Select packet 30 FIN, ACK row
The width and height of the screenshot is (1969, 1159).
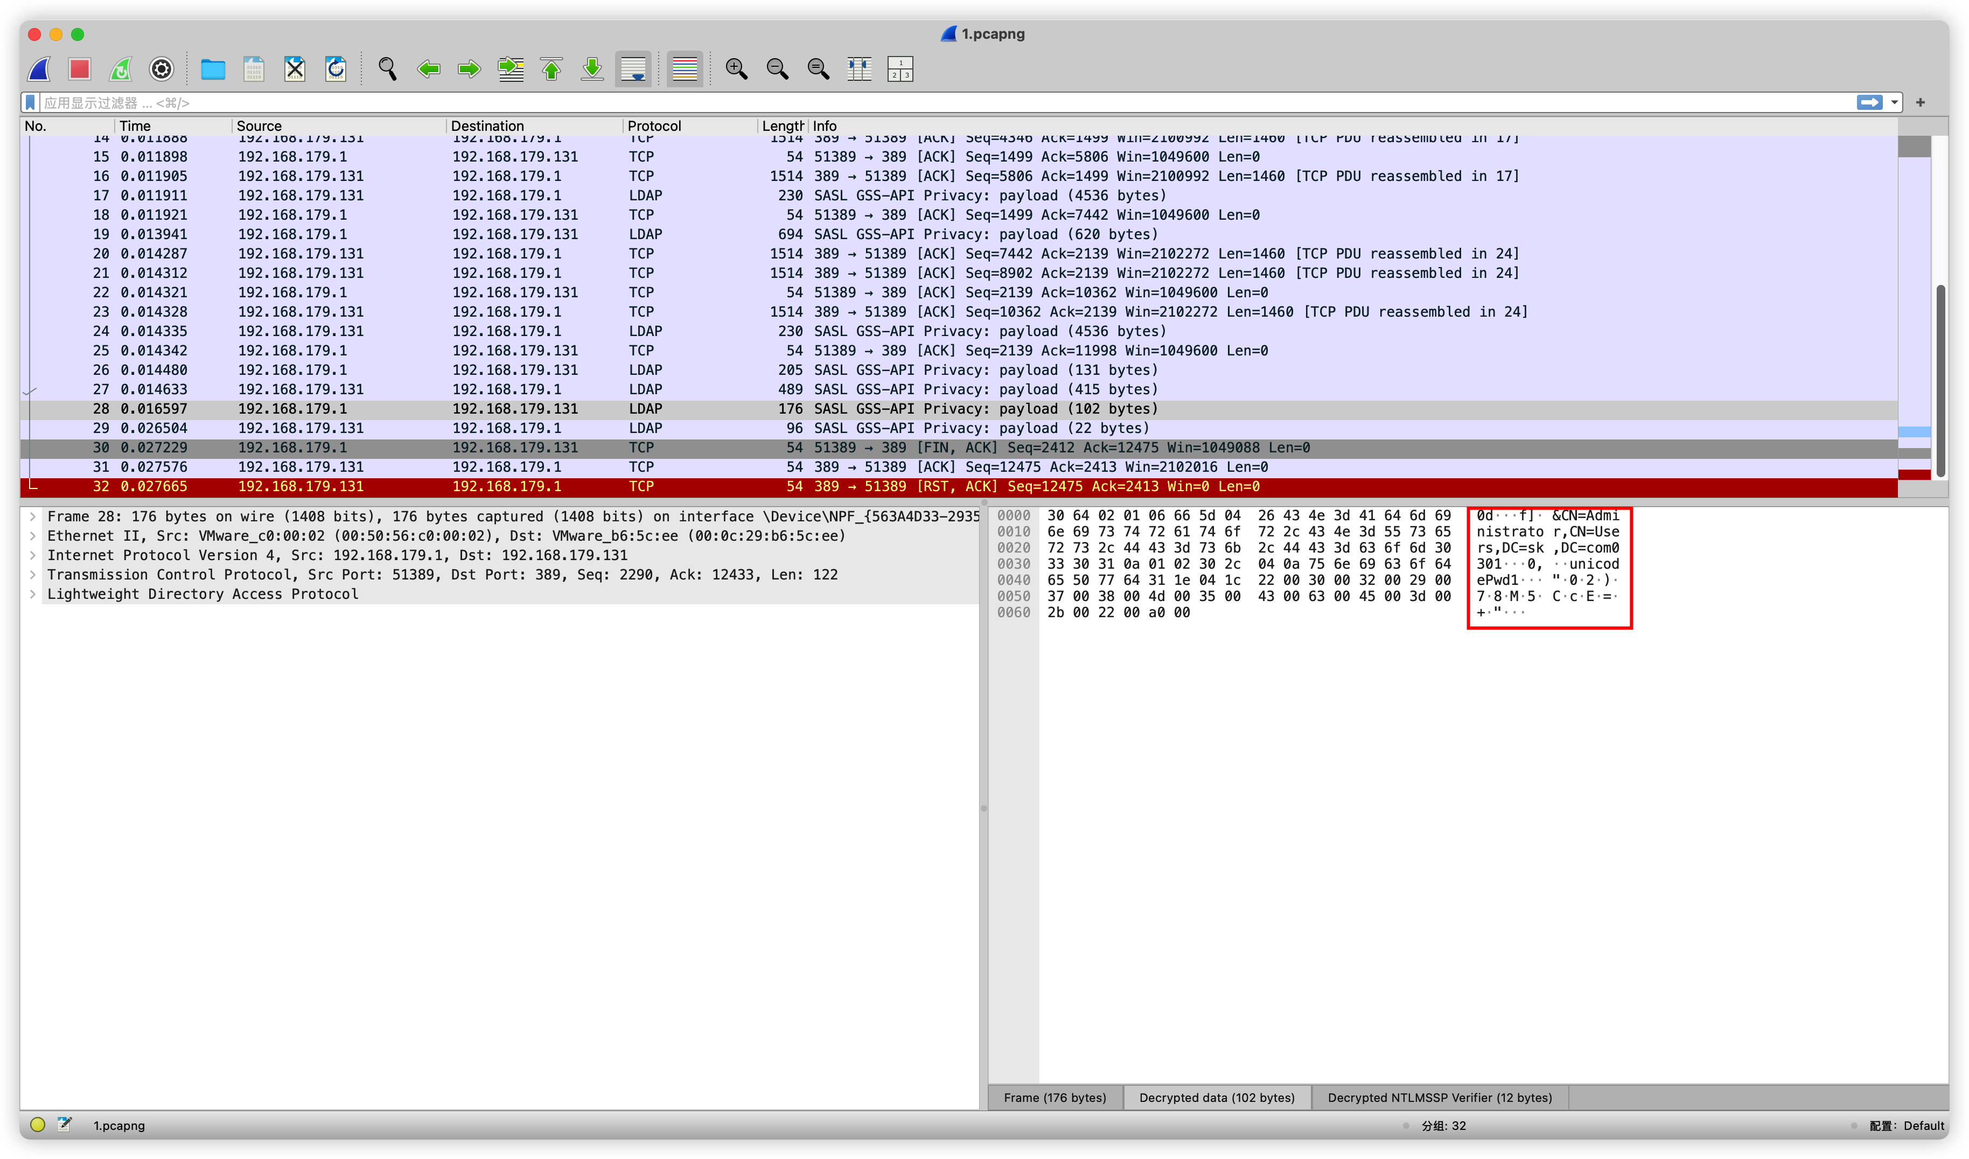point(959,448)
